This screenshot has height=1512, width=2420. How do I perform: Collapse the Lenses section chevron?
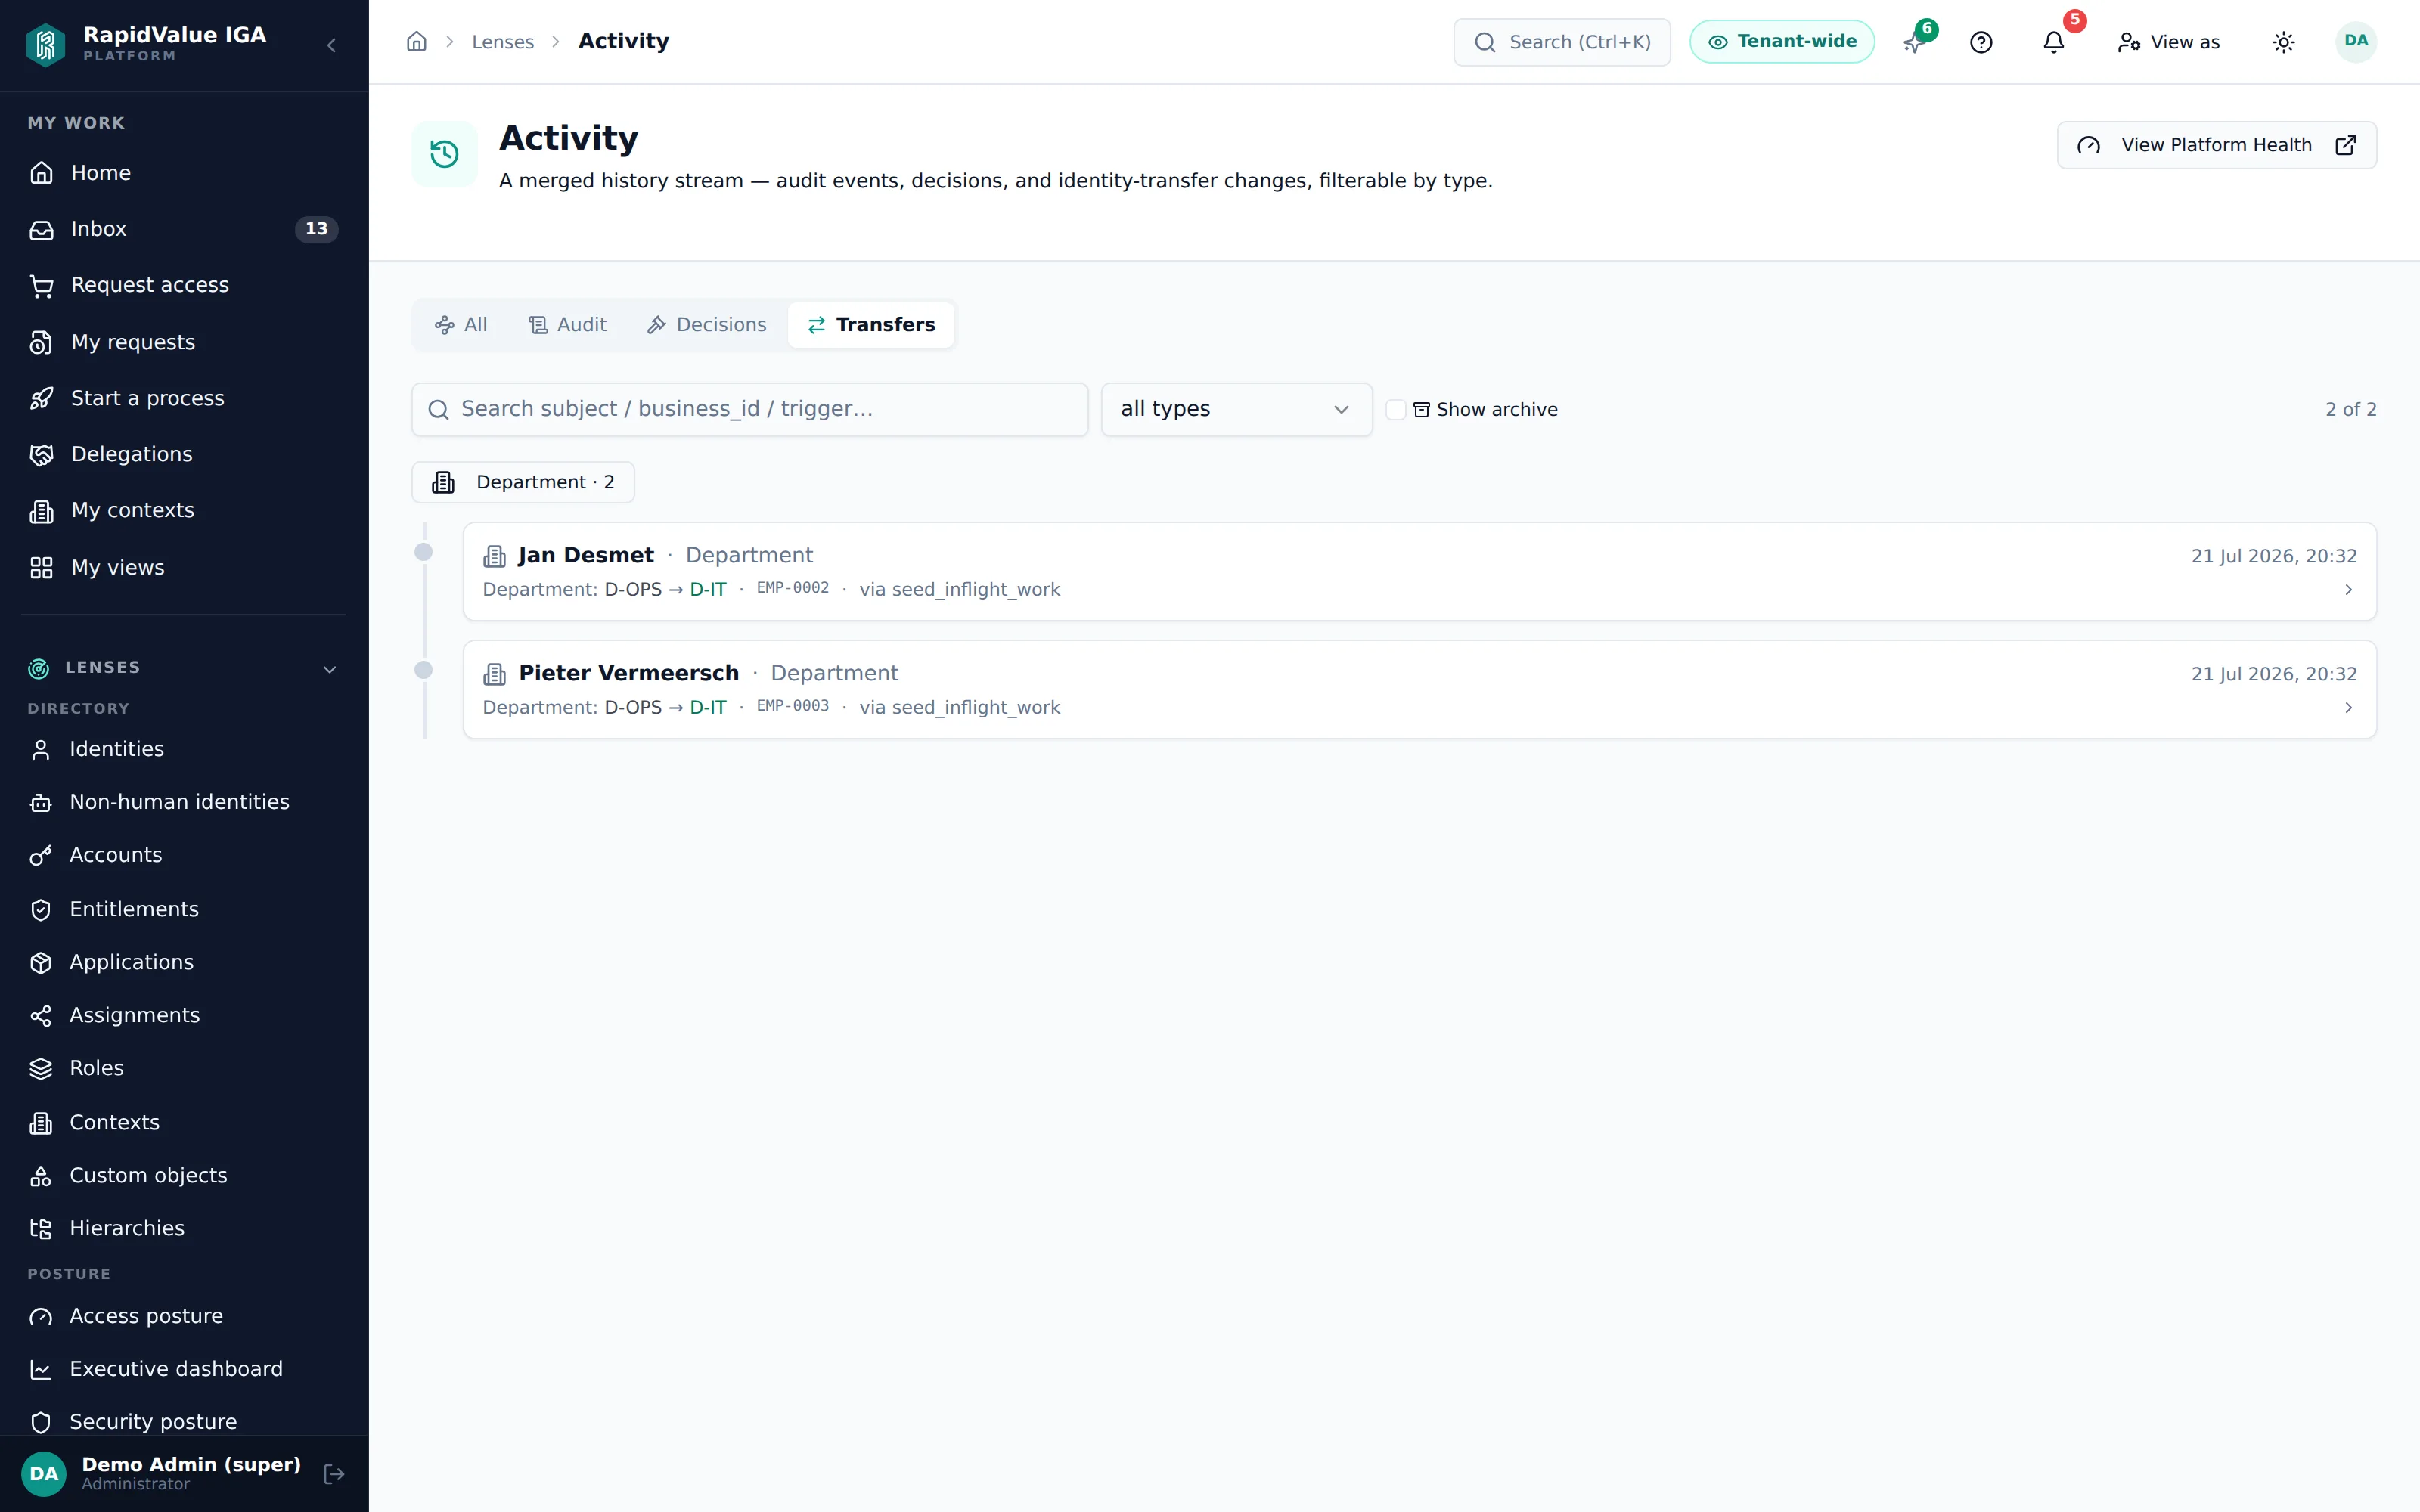pos(330,669)
